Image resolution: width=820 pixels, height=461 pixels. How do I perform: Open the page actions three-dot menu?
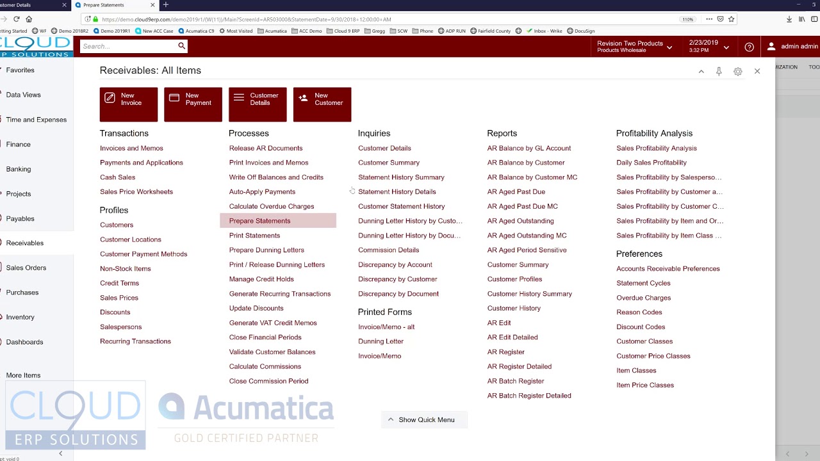click(709, 19)
